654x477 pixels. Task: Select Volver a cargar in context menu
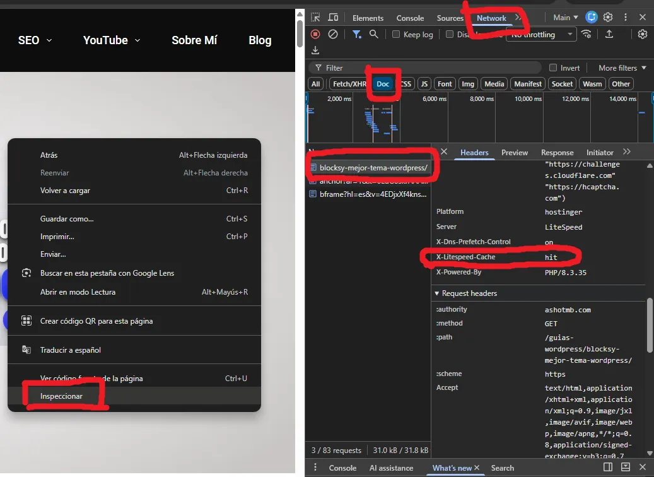coord(134,191)
